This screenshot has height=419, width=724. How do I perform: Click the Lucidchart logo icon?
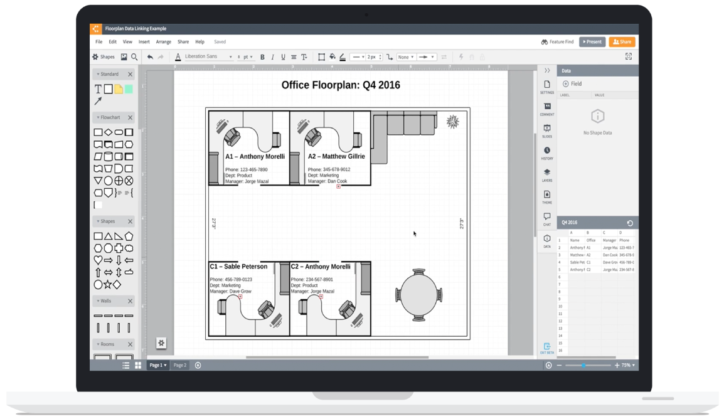[x=95, y=29]
